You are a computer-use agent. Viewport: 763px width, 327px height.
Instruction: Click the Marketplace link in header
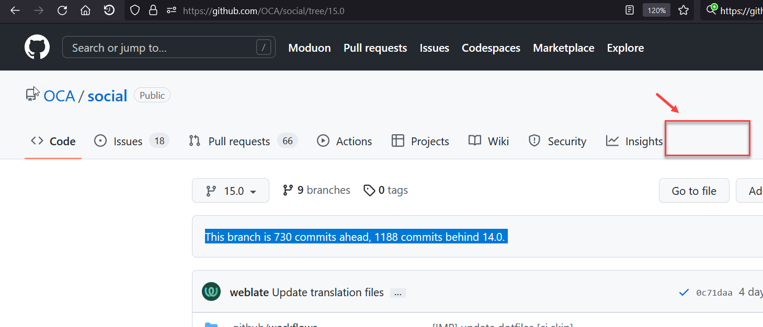(x=563, y=48)
